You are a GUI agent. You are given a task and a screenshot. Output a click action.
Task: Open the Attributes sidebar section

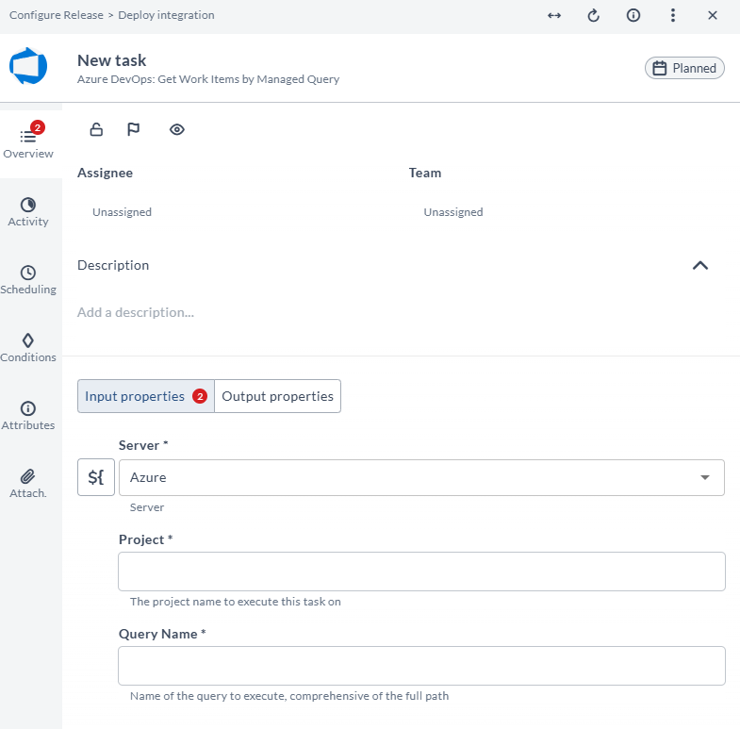point(28,416)
